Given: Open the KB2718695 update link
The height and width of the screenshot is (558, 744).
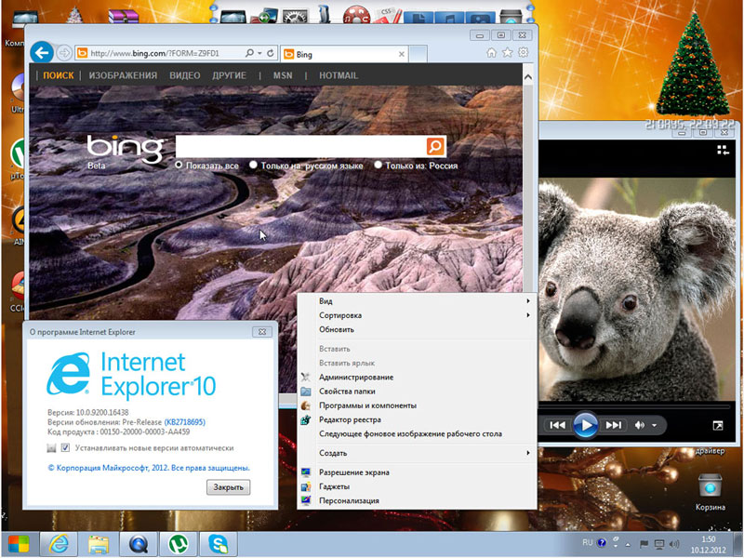Looking at the screenshot, I should [x=184, y=422].
